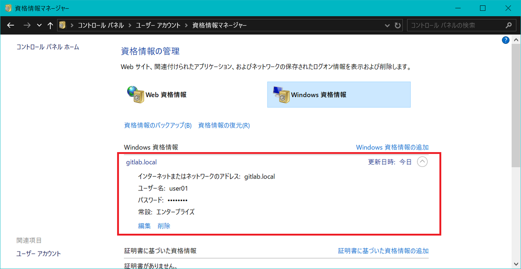Refresh the address bar view

tap(398, 25)
